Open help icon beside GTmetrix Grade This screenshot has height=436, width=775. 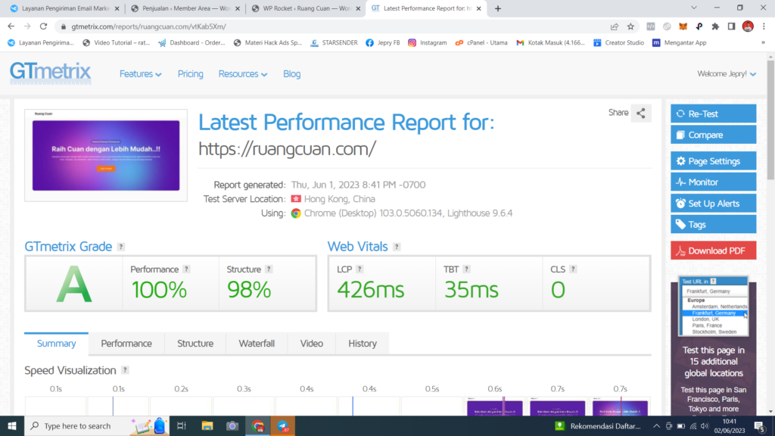121,247
